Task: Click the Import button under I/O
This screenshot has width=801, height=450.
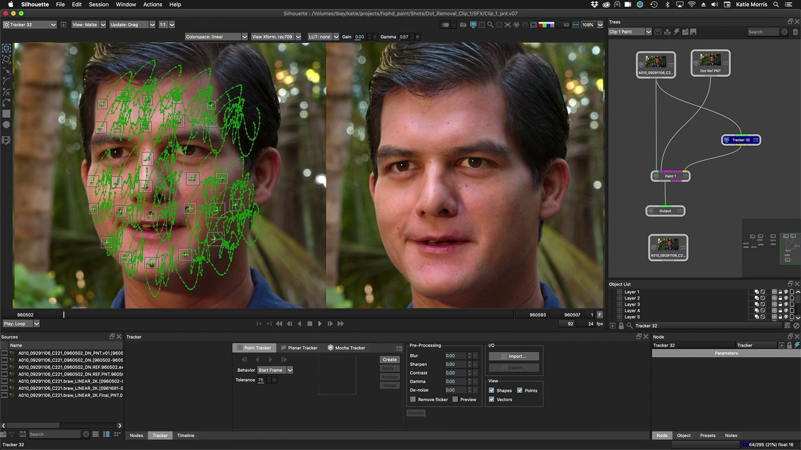Action: (x=514, y=356)
